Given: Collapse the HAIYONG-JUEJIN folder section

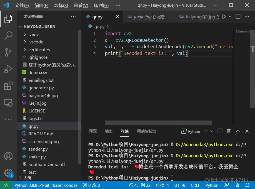Looking at the screenshot, I should (x=49, y=26).
